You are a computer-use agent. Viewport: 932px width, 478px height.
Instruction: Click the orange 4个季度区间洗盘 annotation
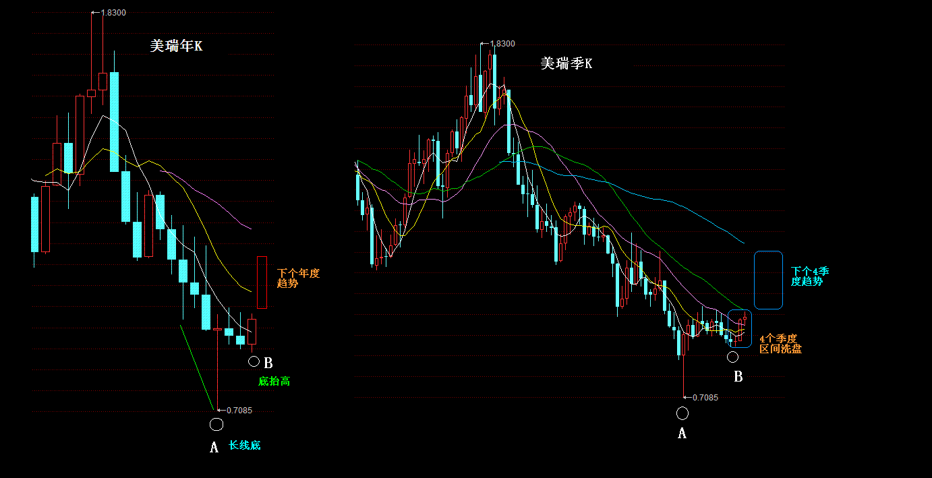[x=780, y=344]
